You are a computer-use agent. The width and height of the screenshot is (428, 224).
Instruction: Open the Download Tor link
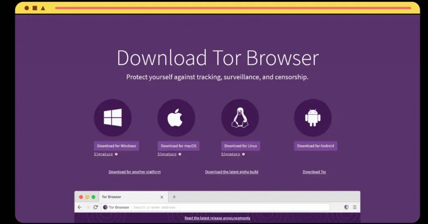click(314, 172)
